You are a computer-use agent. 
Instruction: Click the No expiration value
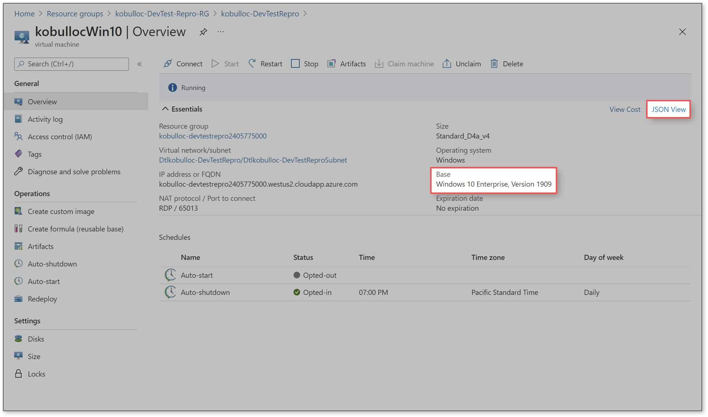[x=457, y=208]
